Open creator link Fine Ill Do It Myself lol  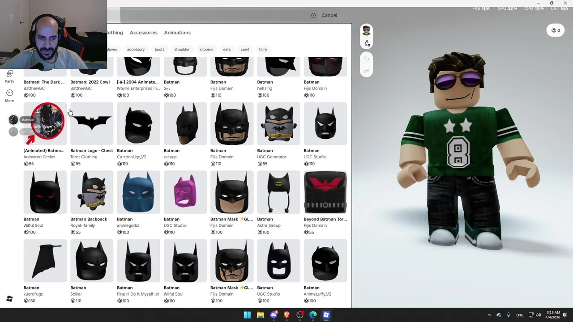tap(138, 294)
